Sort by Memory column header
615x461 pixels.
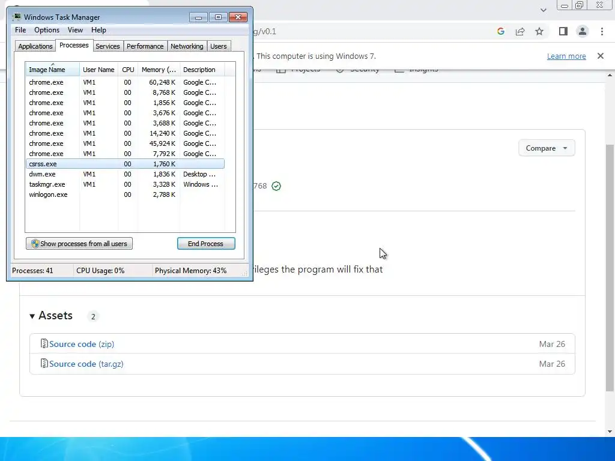[x=159, y=70]
